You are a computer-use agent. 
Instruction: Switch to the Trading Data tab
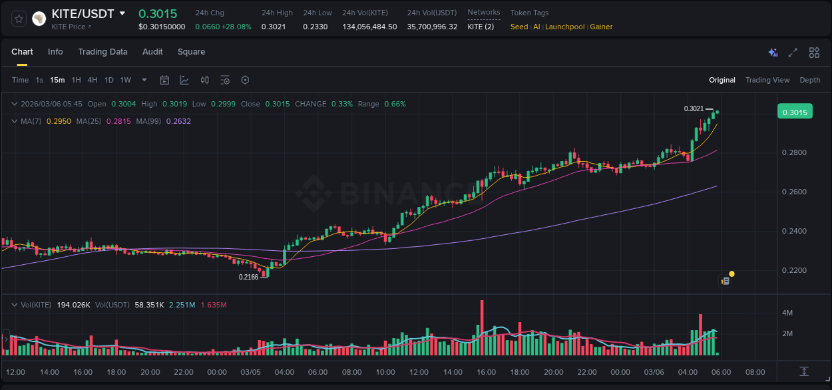click(x=103, y=51)
